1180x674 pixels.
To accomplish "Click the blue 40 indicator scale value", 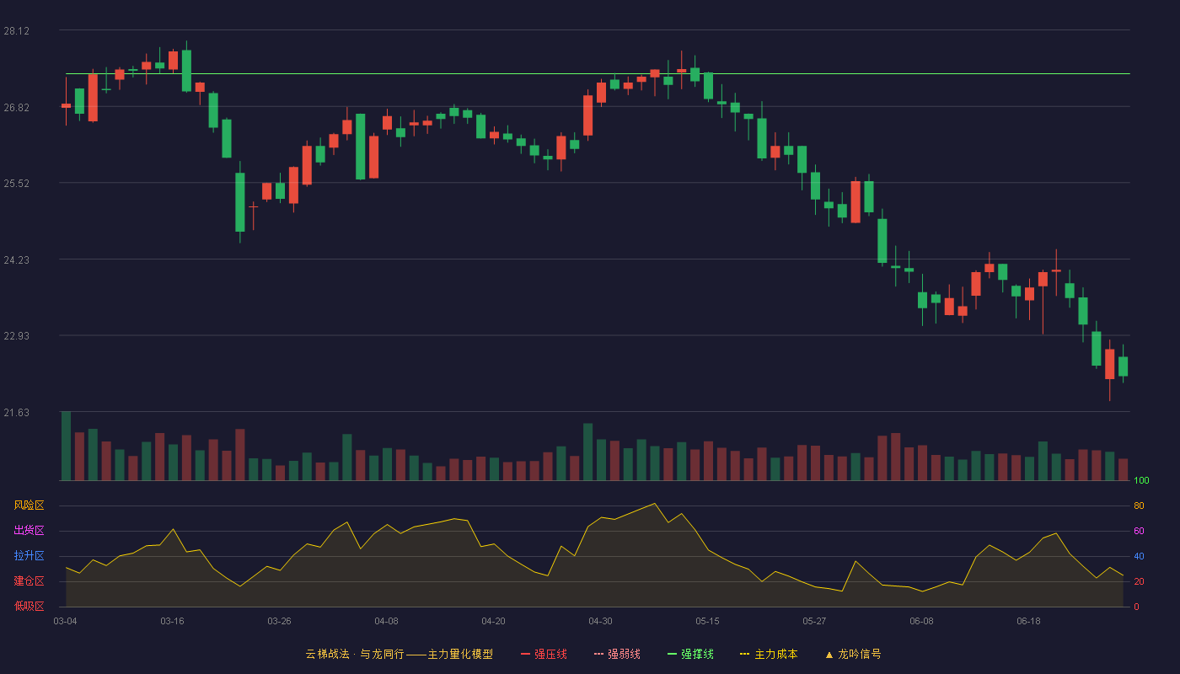I will tap(1139, 556).
